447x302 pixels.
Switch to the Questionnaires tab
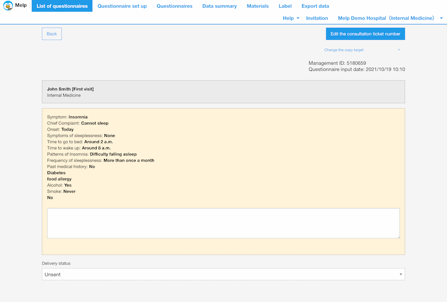[174, 6]
